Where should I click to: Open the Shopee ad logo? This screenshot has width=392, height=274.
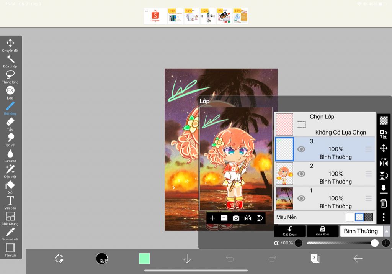point(155,16)
